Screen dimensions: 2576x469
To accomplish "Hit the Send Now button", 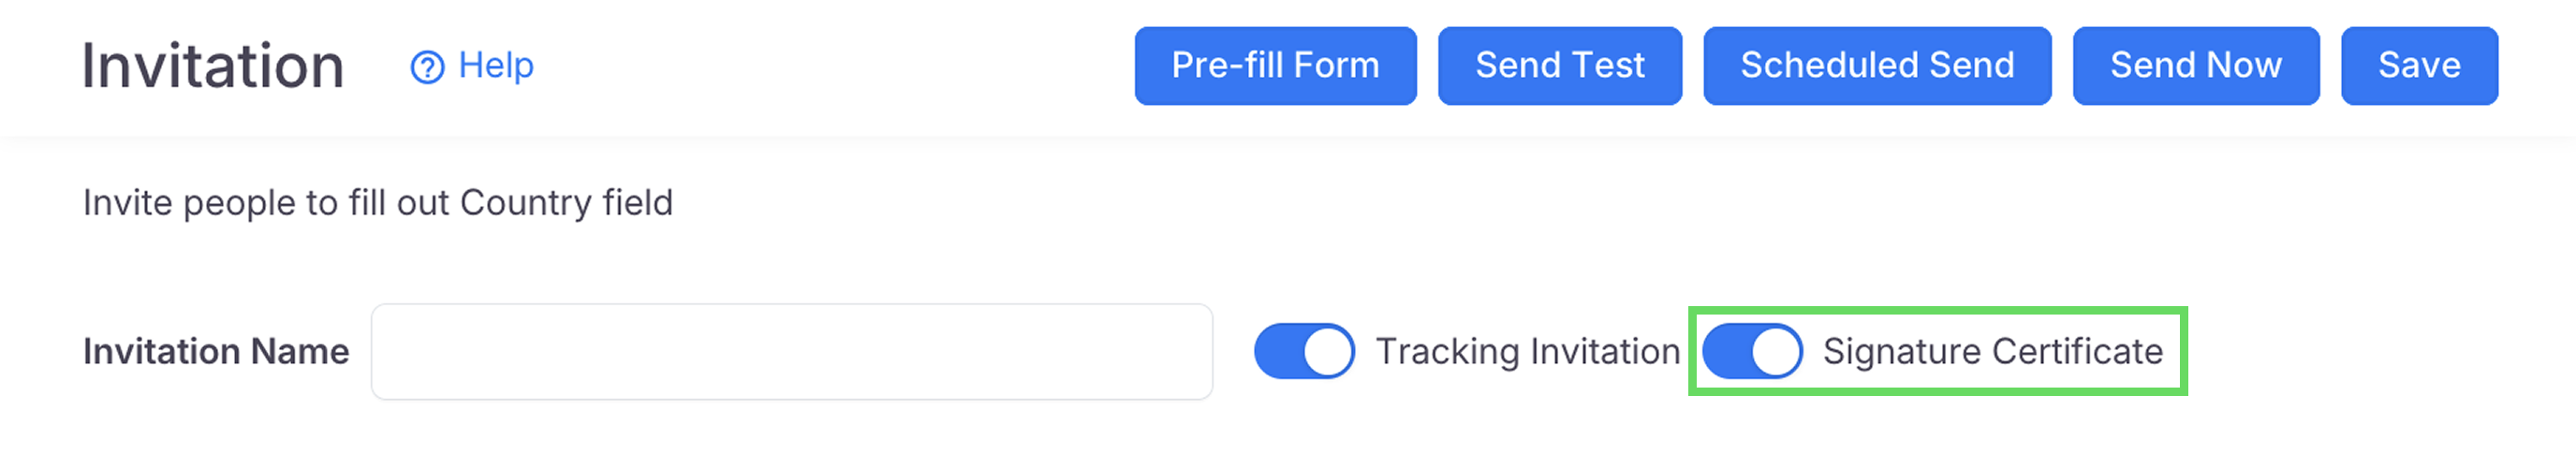I will pyautogui.click(x=2195, y=66).
